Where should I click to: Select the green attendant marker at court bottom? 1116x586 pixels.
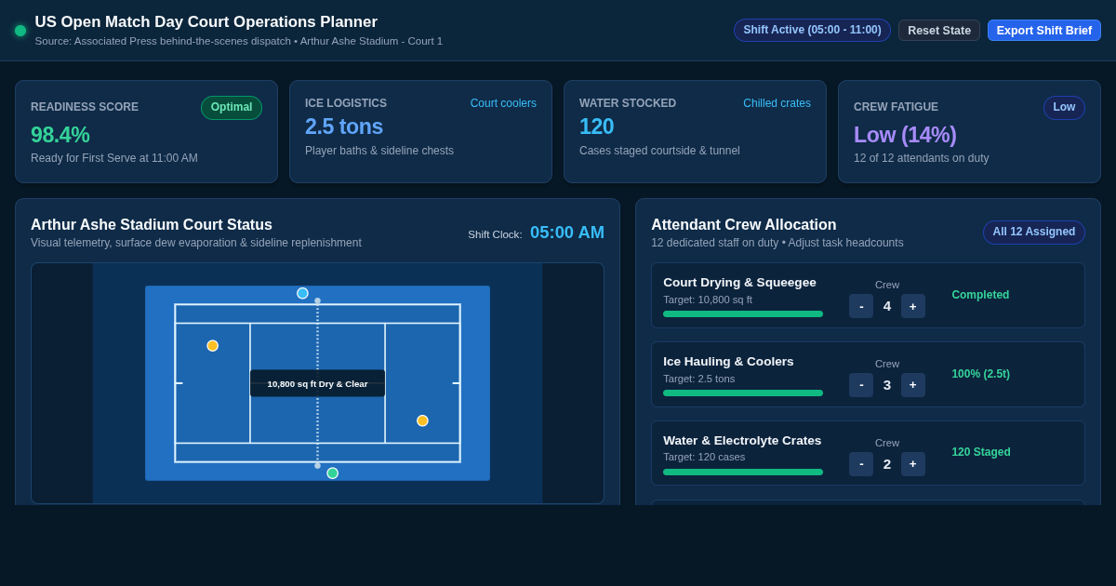tap(332, 473)
